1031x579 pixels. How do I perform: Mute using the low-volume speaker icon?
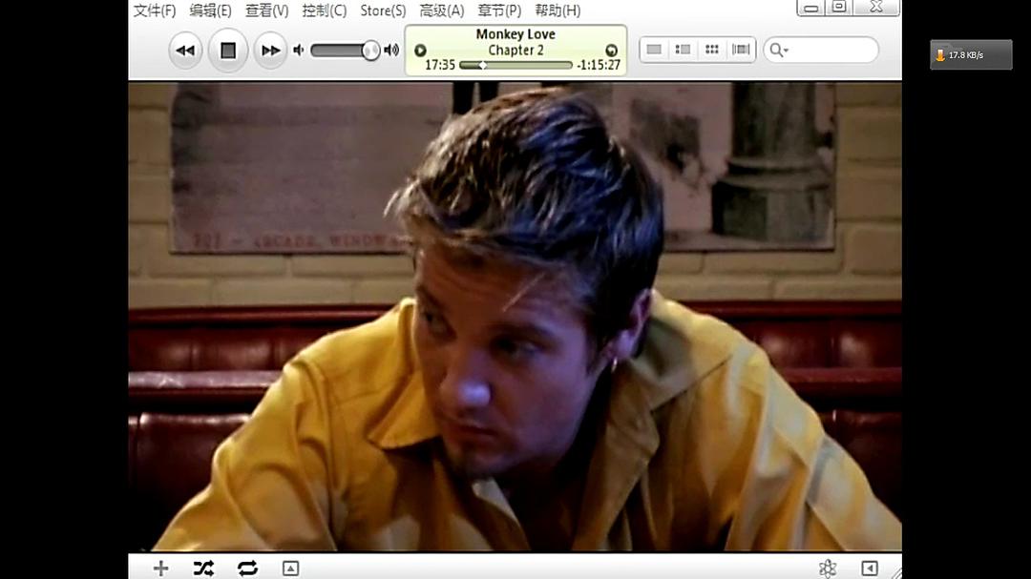coord(299,50)
